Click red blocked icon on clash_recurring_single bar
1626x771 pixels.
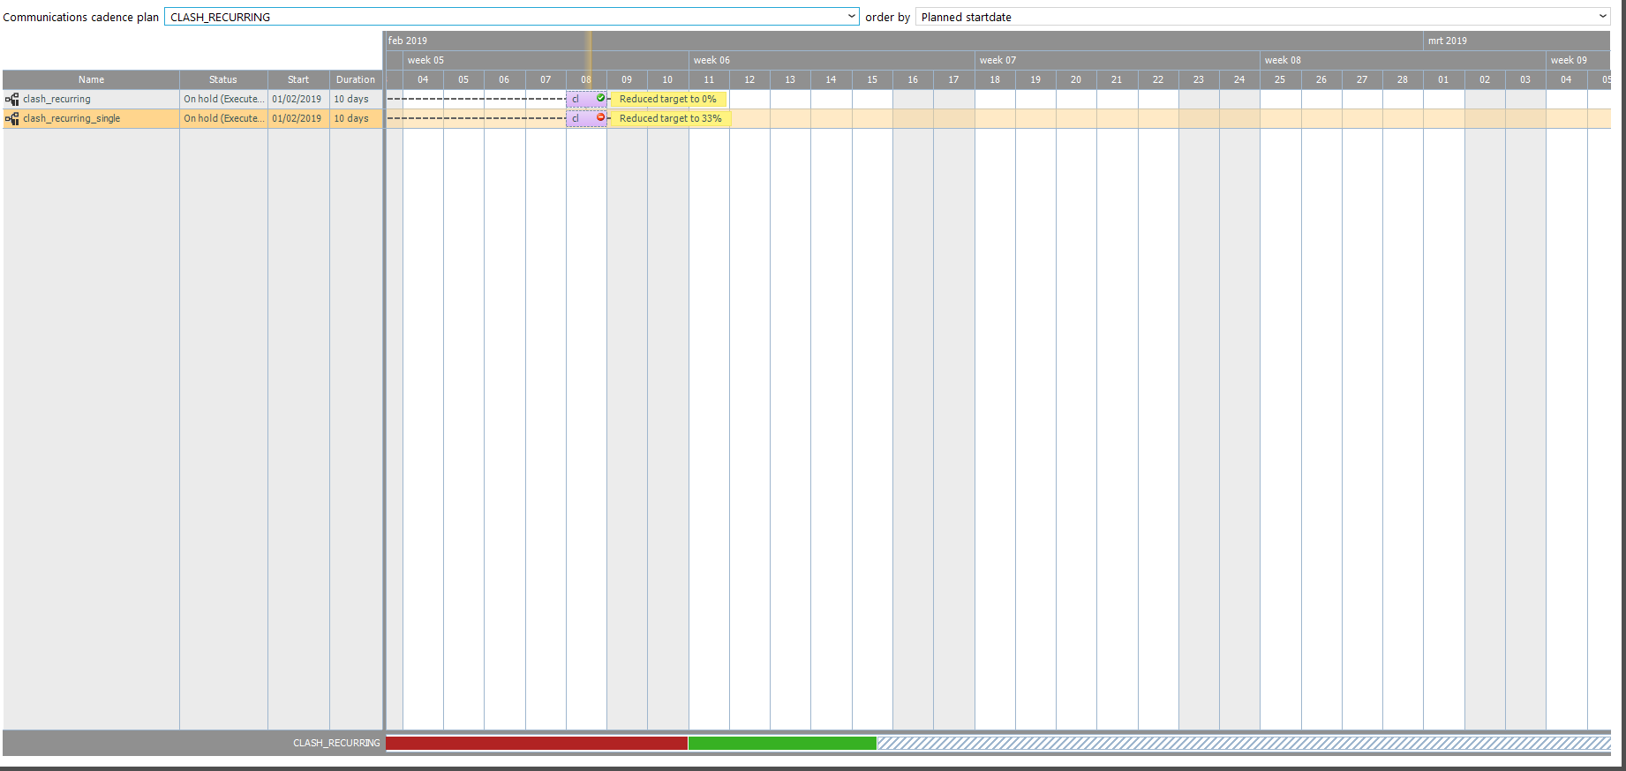[x=601, y=117]
